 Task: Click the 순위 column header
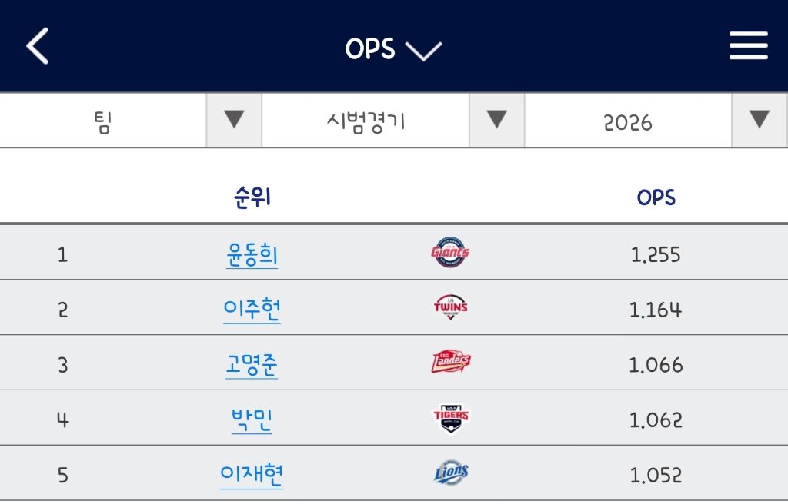(x=252, y=197)
